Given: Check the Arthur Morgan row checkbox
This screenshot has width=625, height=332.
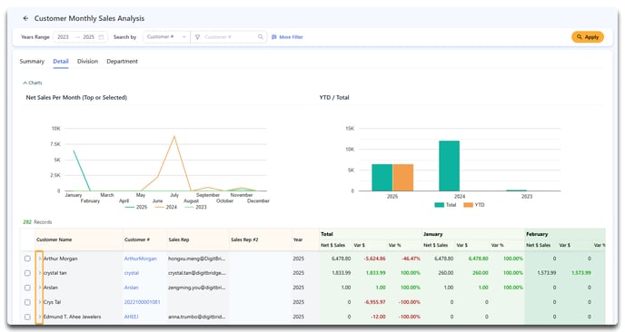Looking at the screenshot, I should click(27, 259).
